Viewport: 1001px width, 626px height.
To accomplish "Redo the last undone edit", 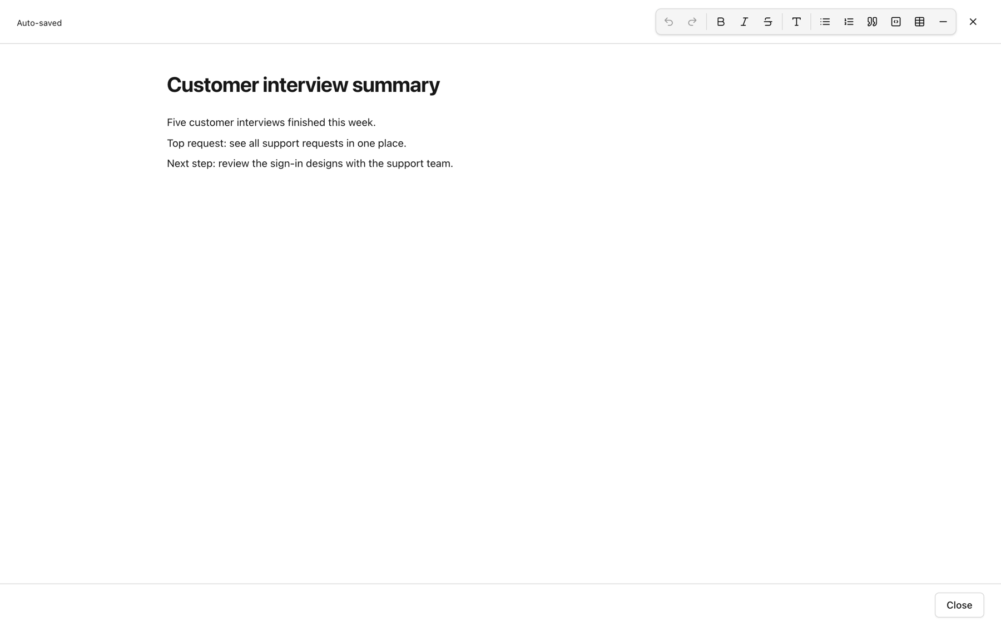I will [x=692, y=22].
